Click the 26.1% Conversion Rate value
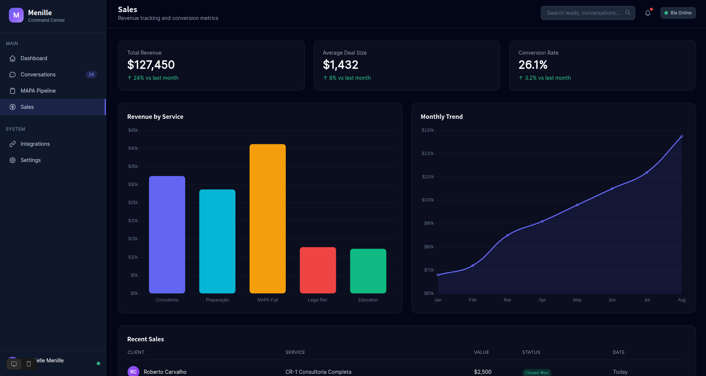This screenshot has height=376, width=706. tap(533, 65)
